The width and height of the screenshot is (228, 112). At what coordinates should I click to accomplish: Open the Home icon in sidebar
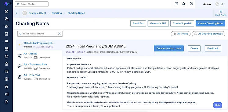pos(6,11)
